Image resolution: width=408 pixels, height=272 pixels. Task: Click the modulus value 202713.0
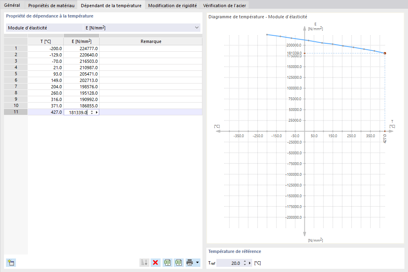point(81,80)
